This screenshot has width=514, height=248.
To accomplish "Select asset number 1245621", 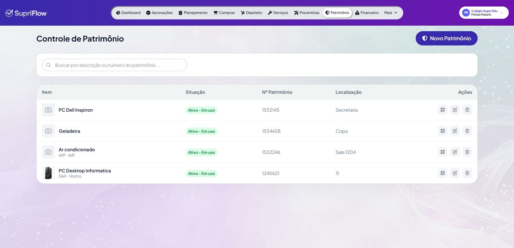I will coord(271,173).
